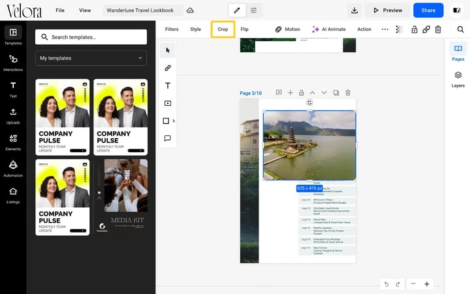470x294 pixels.
Task: Click the search magnifier on the right
Action: pyautogui.click(x=460, y=29)
